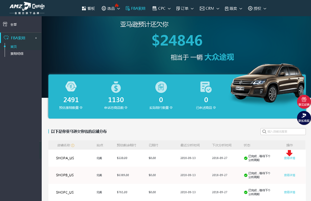
Task: Expand the 跟卖 dropdown chevron
Action: 241,9
